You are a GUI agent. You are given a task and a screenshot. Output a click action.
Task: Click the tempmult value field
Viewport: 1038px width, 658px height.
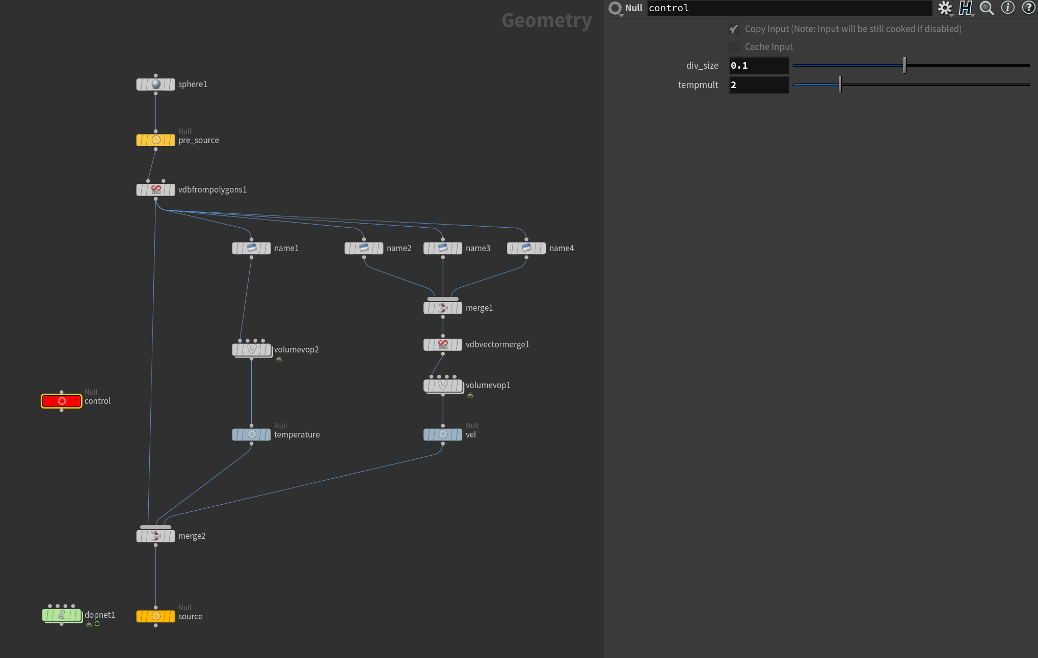point(758,85)
